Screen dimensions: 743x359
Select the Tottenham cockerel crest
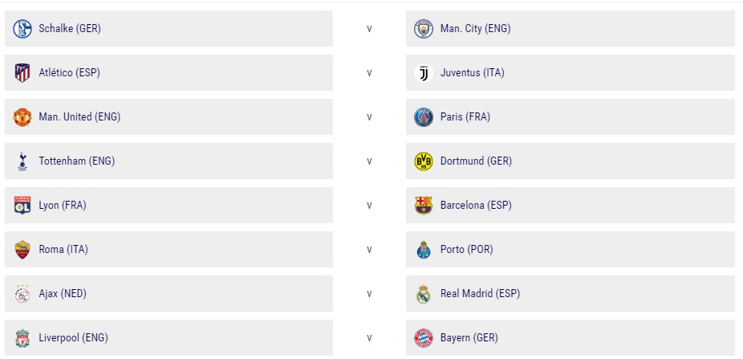click(22, 161)
